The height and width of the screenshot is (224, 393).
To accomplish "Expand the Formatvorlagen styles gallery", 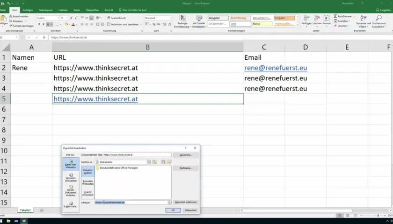I will click(x=297, y=25).
